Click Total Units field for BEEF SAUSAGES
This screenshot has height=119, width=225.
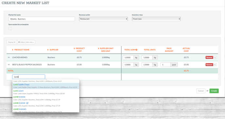(x=147, y=65)
